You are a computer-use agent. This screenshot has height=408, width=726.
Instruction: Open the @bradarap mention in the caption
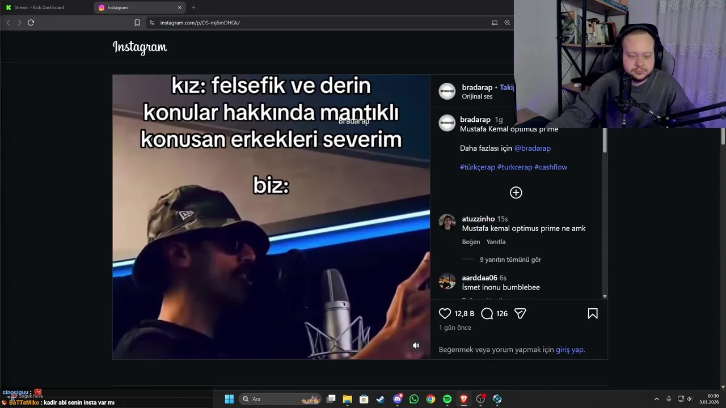(532, 148)
